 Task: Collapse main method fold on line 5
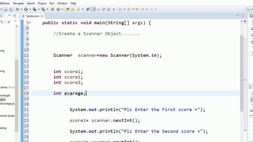30,23
